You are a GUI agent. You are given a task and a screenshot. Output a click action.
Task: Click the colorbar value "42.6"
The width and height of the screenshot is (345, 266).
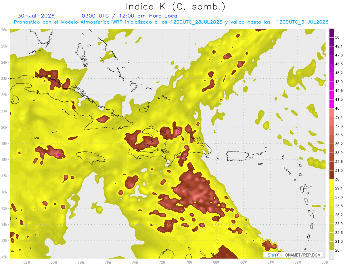pyautogui.click(x=339, y=91)
